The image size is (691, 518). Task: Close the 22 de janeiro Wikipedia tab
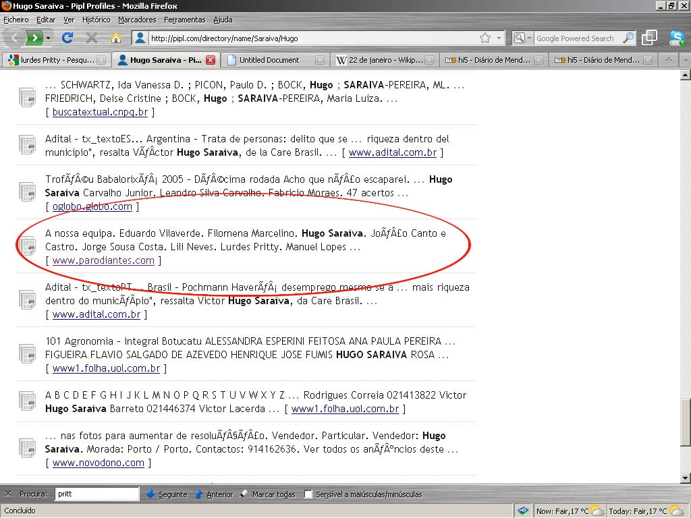[x=430, y=60]
